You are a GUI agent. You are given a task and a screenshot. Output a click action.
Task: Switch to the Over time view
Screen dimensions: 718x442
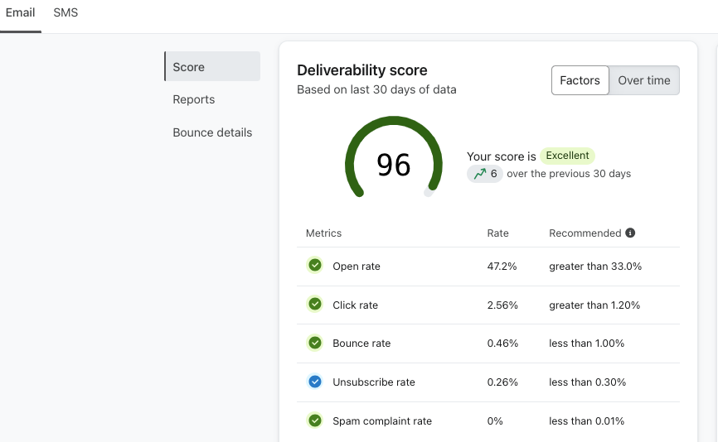click(643, 80)
